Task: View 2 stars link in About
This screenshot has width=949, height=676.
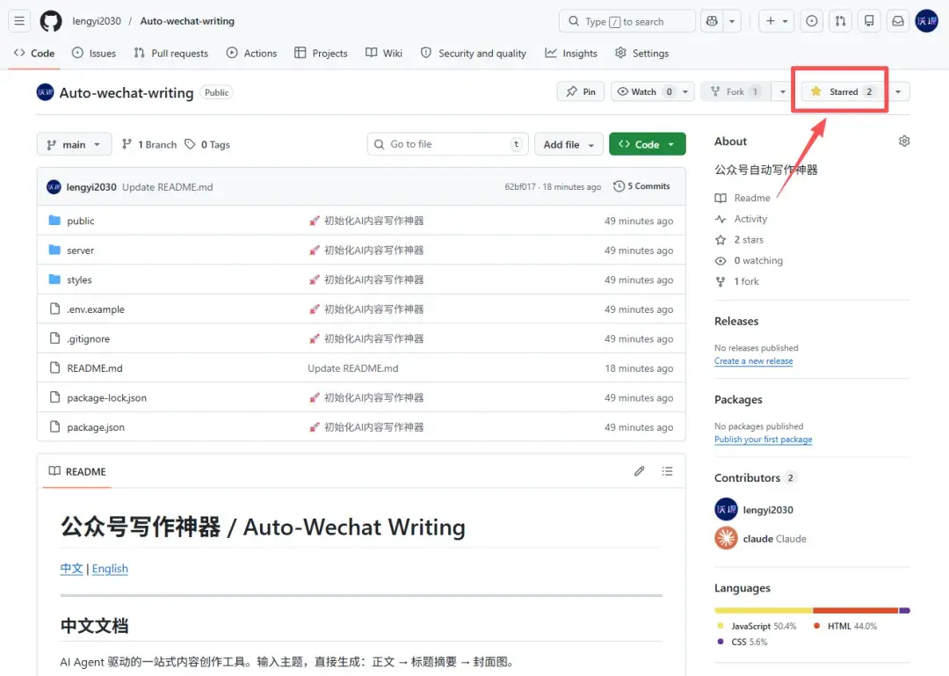Action: (740, 240)
